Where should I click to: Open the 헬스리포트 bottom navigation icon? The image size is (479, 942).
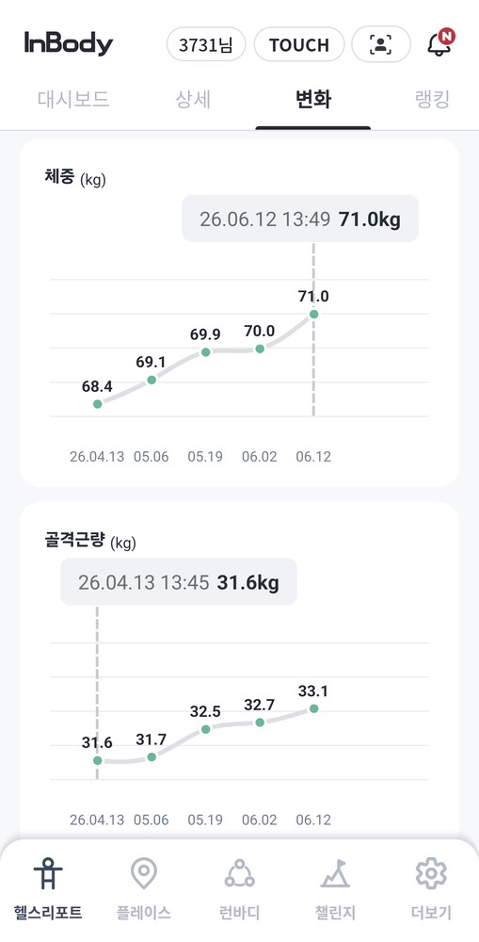click(x=48, y=873)
